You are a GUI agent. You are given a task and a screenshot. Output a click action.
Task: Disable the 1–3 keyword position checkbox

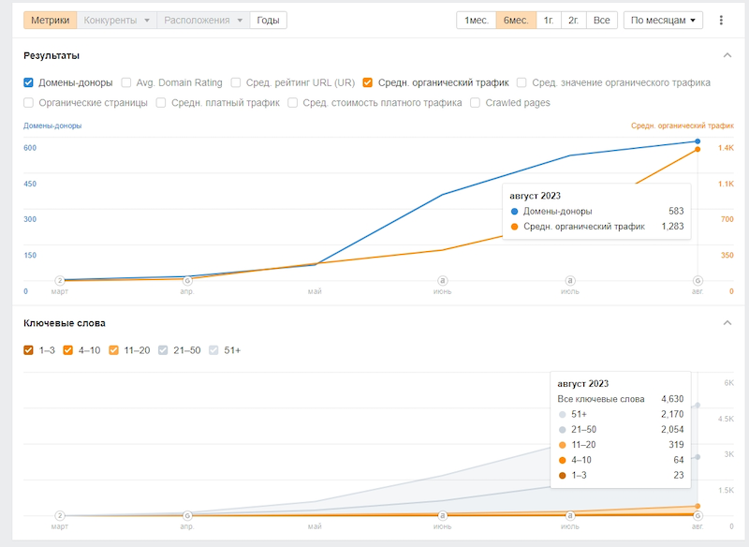point(29,350)
